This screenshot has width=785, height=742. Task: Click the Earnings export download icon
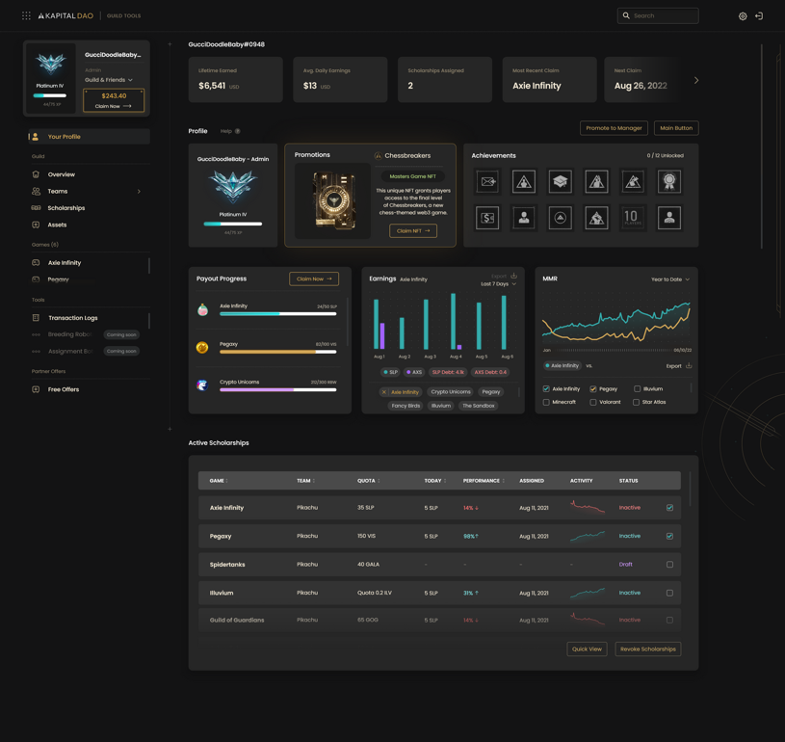[513, 276]
